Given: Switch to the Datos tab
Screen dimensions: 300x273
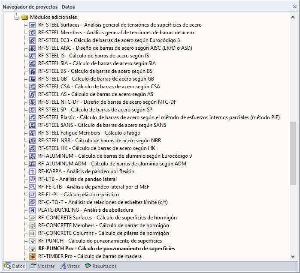Looking at the screenshot, I should [x=15, y=266].
